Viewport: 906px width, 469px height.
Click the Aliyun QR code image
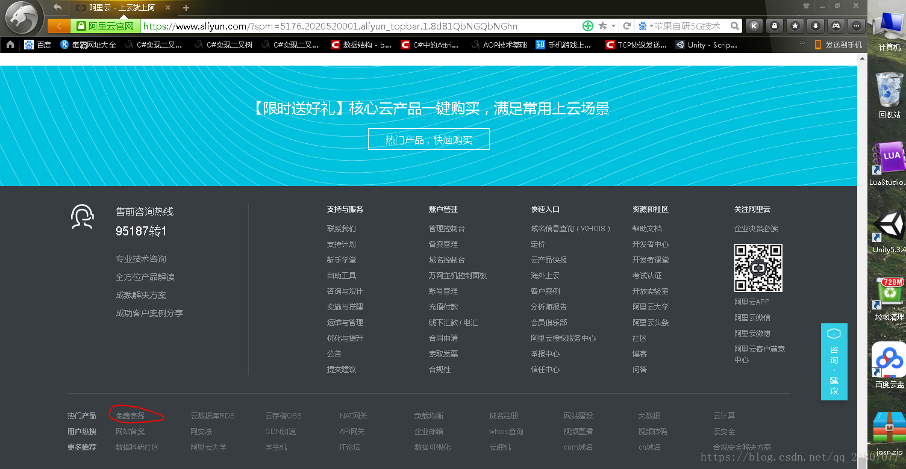tap(758, 268)
